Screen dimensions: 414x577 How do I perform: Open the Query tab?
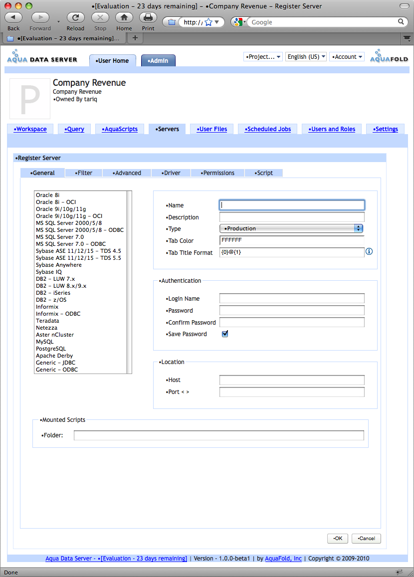[x=74, y=129]
